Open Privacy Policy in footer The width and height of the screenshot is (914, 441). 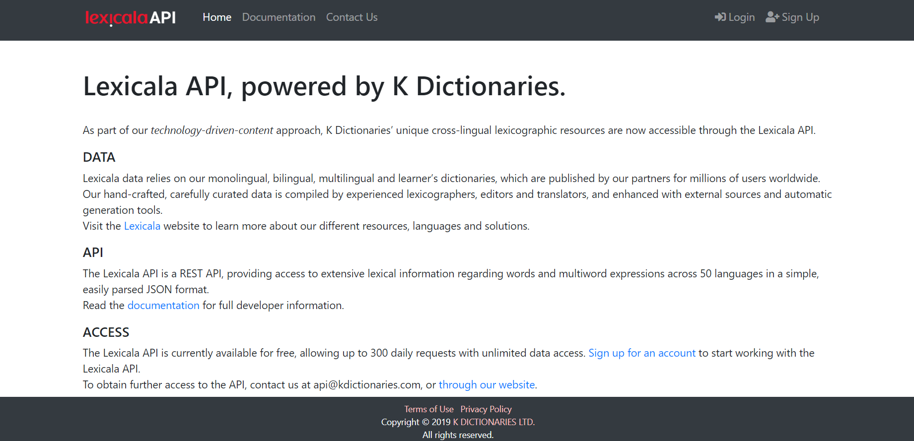pos(486,409)
